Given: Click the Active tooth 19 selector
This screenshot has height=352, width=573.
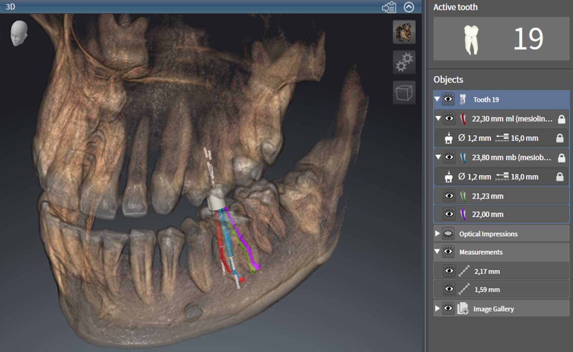Looking at the screenshot, I should (501, 39).
